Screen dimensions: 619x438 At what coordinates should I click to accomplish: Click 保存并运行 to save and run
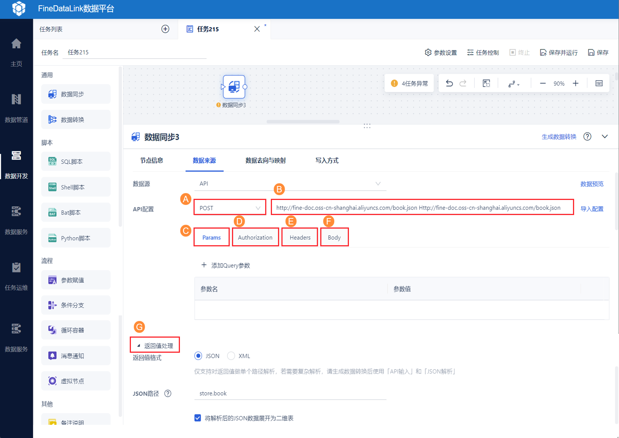click(x=559, y=52)
